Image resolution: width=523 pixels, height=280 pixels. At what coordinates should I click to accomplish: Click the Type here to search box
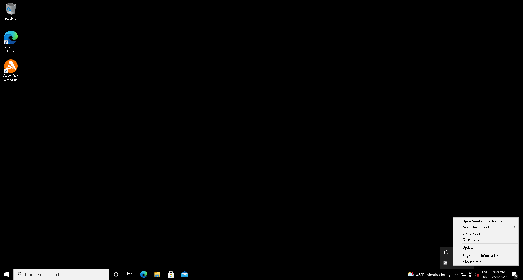coord(61,274)
